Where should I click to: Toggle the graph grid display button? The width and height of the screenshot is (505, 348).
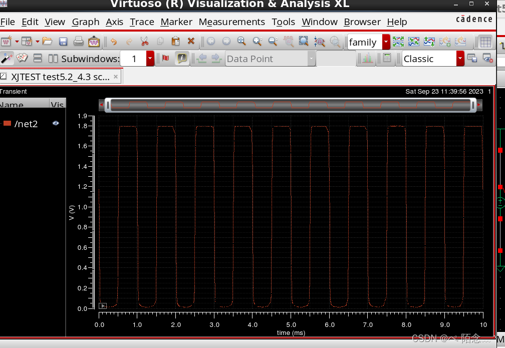[485, 42]
